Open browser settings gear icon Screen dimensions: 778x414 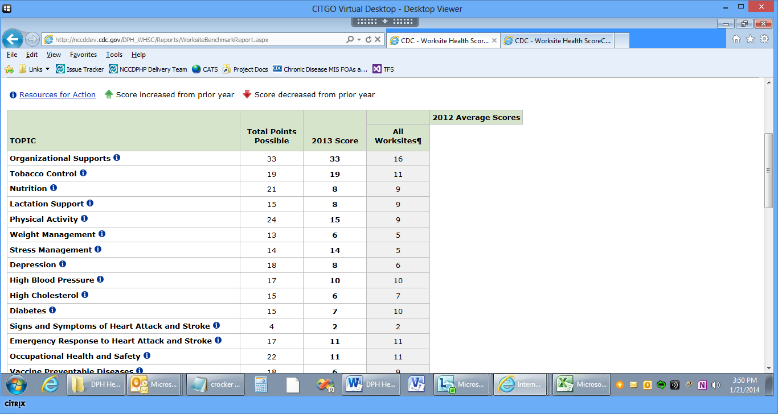(764, 39)
